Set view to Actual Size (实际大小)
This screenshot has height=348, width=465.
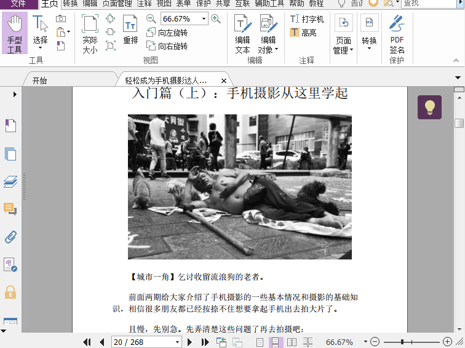click(90, 34)
